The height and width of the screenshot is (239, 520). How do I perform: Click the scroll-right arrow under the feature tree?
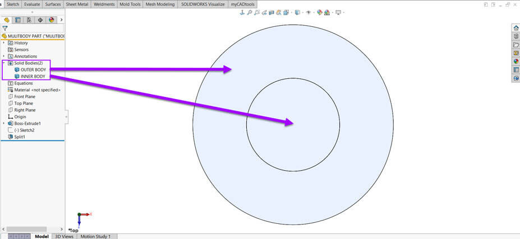click(x=62, y=229)
